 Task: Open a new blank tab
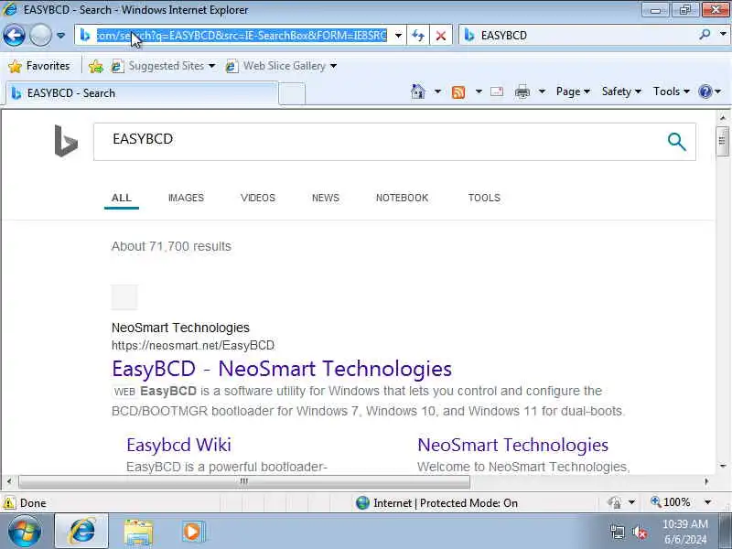pyautogui.click(x=292, y=94)
